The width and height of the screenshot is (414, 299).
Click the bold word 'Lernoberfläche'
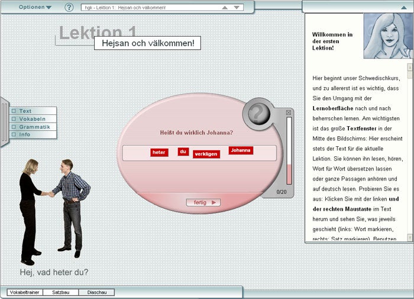[332, 109]
